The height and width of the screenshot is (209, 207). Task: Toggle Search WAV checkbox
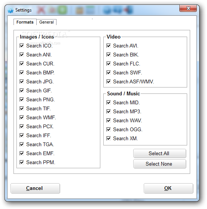(x=109, y=121)
